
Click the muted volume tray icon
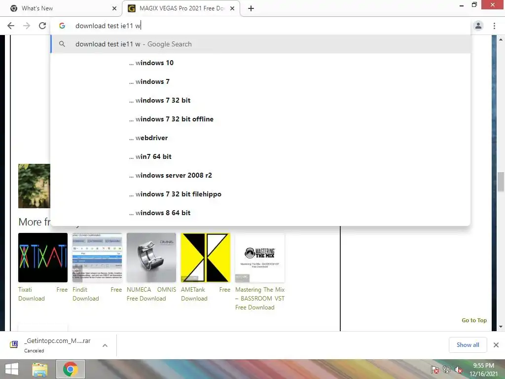click(x=459, y=370)
